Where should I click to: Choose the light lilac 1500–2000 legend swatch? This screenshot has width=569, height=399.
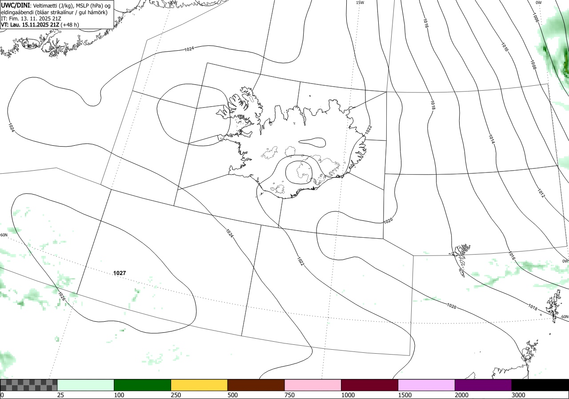(427, 385)
